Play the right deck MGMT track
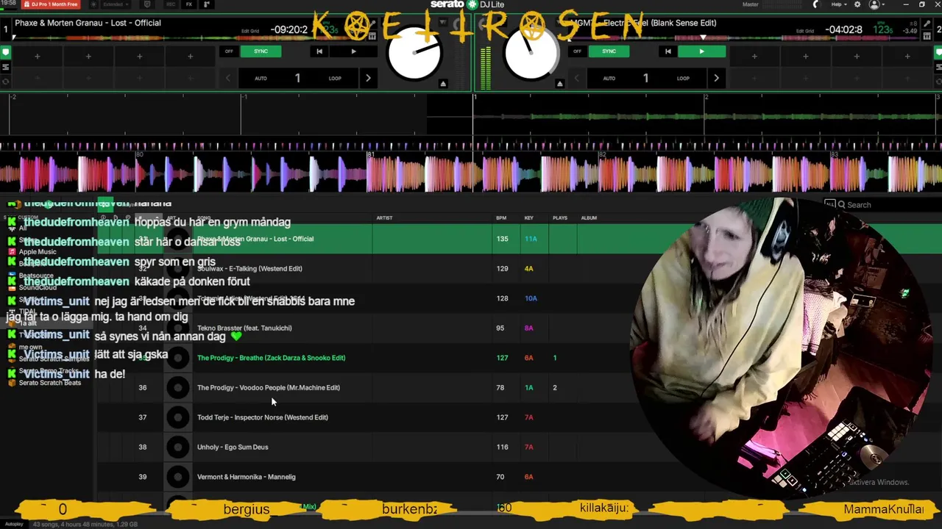Image resolution: width=942 pixels, height=529 pixels. pos(701,51)
